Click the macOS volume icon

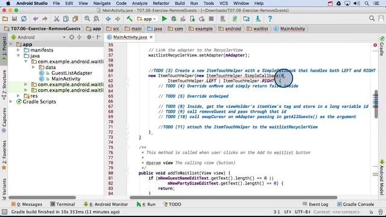pyautogui.click(x=356, y=4)
